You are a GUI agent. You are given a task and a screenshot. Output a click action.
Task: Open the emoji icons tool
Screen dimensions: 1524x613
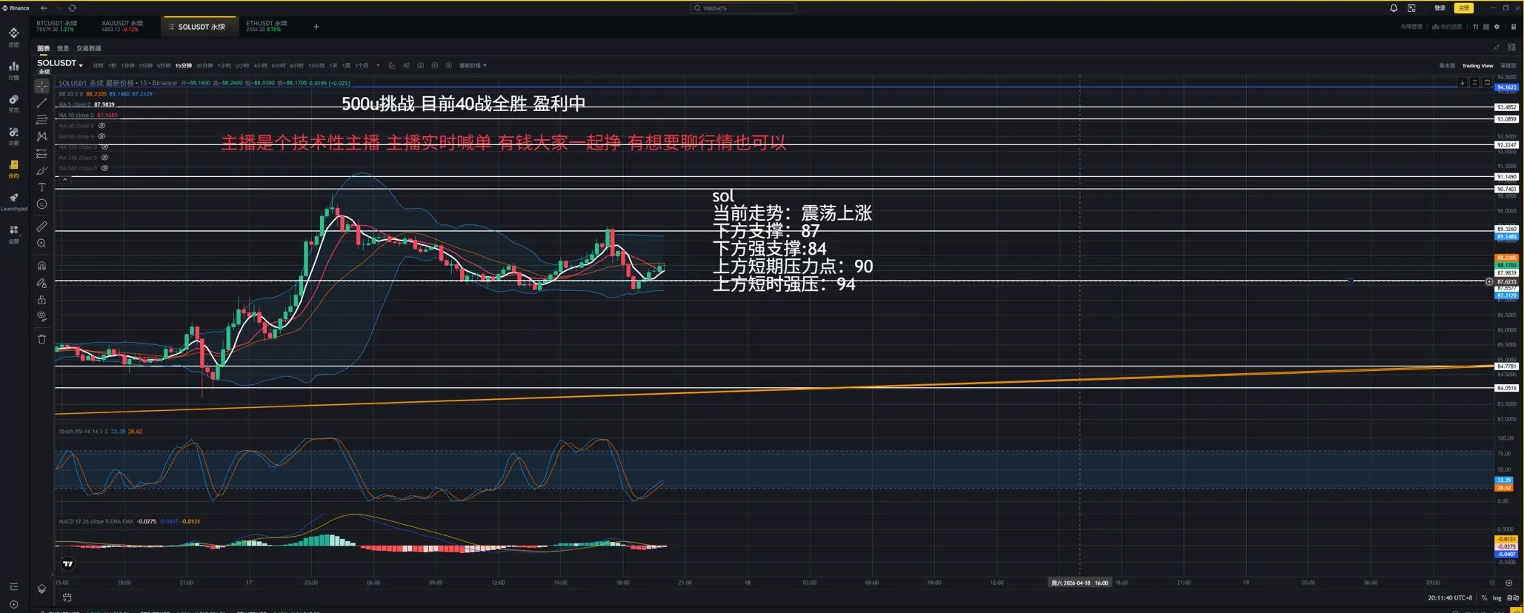tap(41, 204)
